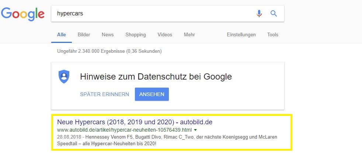Click the search field containing hypercars
Screen dimensions: 362x154
point(168,14)
